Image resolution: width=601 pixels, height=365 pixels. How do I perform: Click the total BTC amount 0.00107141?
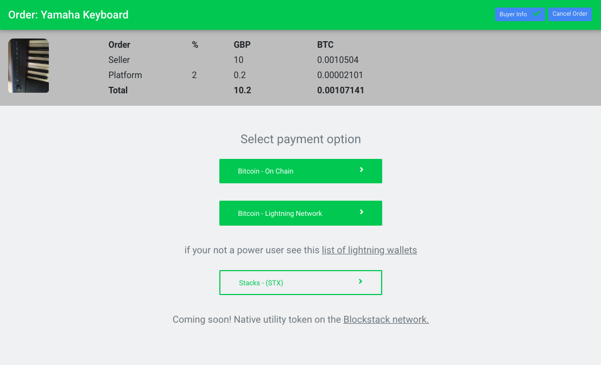point(340,90)
